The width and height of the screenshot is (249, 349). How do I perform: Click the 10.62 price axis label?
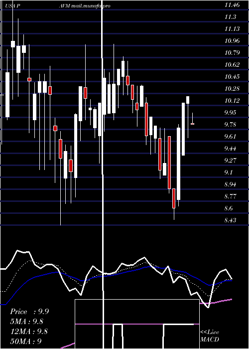pyautogui.click(x=232, y=65)
